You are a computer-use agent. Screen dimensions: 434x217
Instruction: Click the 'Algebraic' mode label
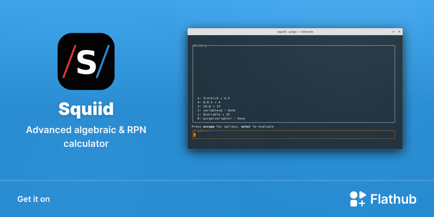click(202, 131)
